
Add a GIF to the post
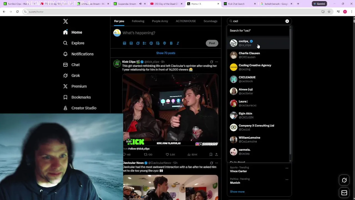[131, 43]
